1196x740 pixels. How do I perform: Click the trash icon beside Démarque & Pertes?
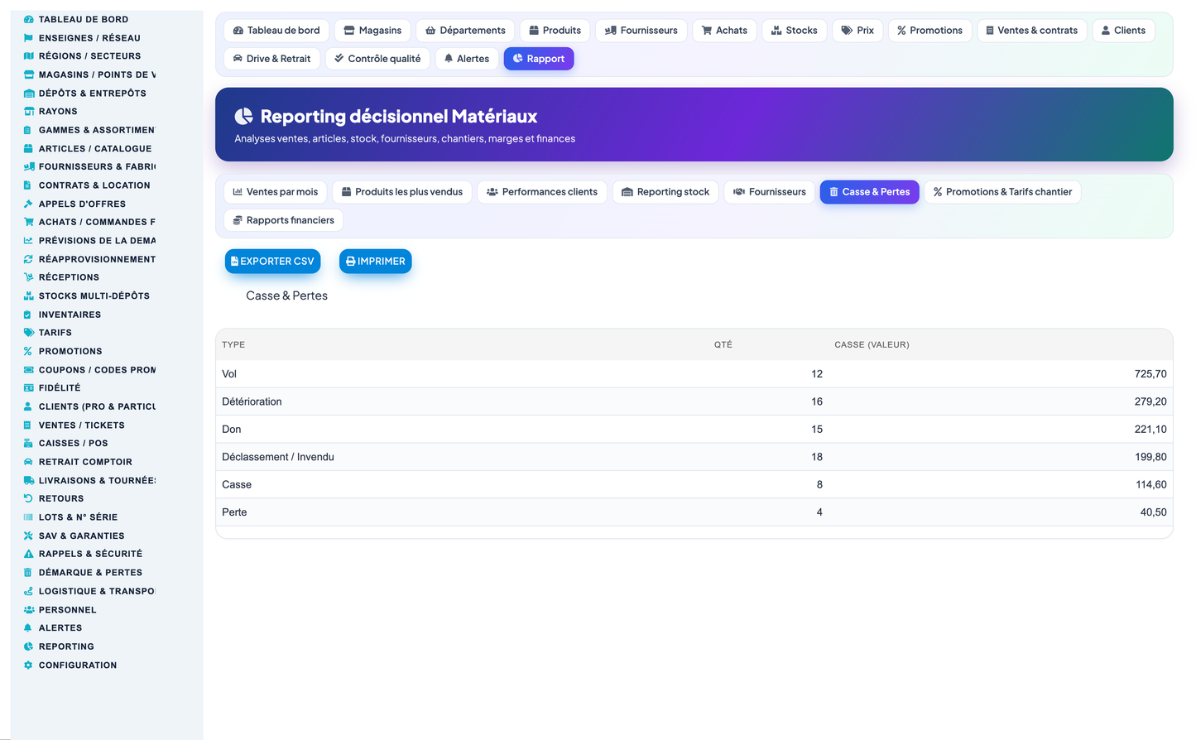tap(28, 572)
